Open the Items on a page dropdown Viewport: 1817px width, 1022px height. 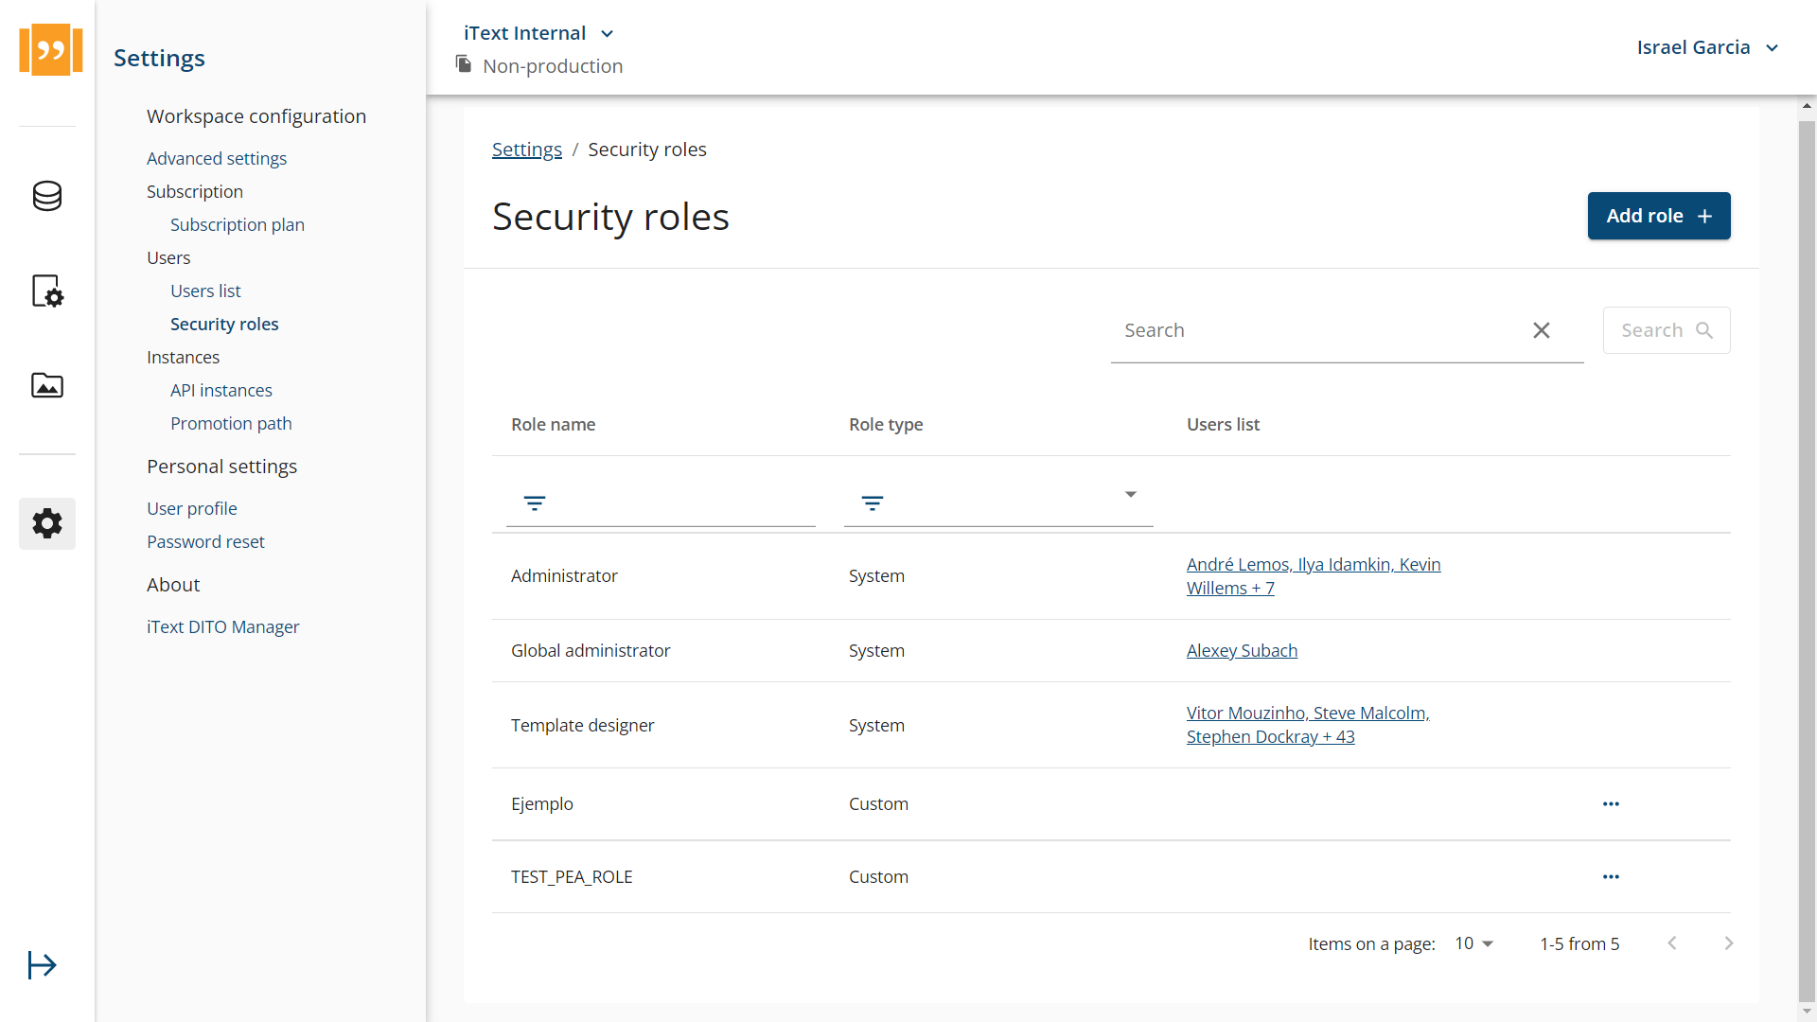1473,943
